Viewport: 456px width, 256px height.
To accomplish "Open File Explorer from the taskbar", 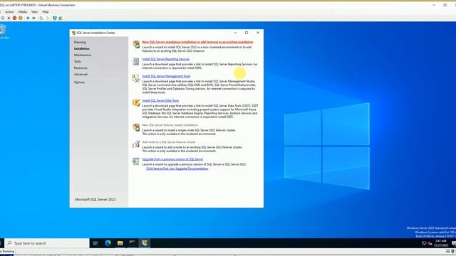I will tap(120, 243).
